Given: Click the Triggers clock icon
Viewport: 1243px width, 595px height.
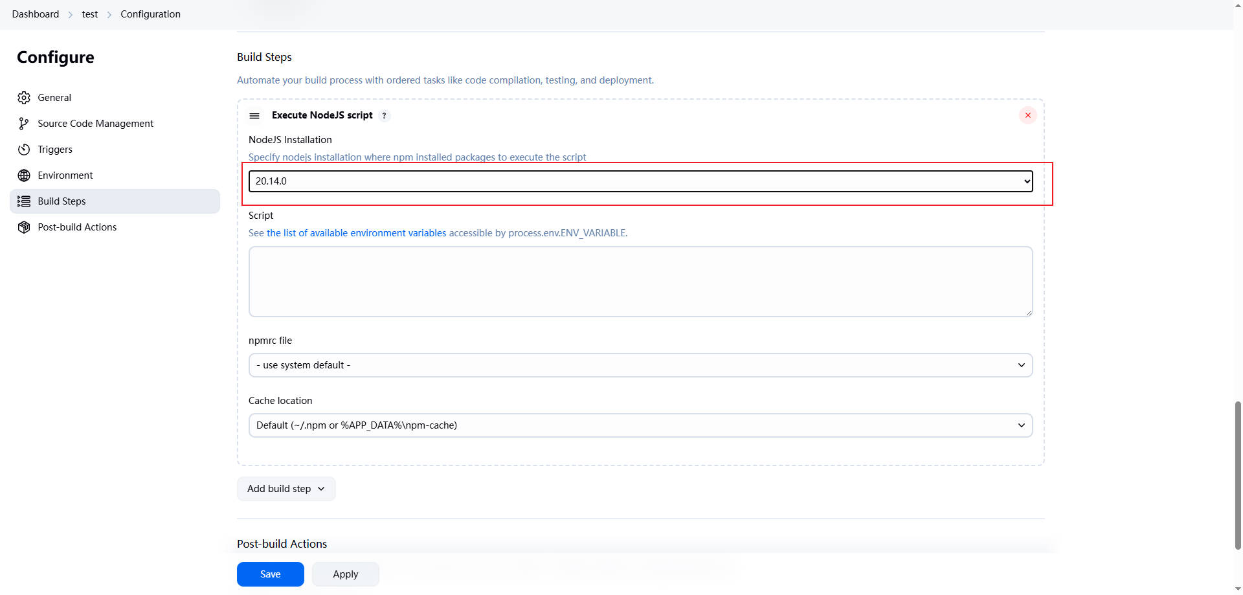Looking at the screenshot, I should pos(24,150).
